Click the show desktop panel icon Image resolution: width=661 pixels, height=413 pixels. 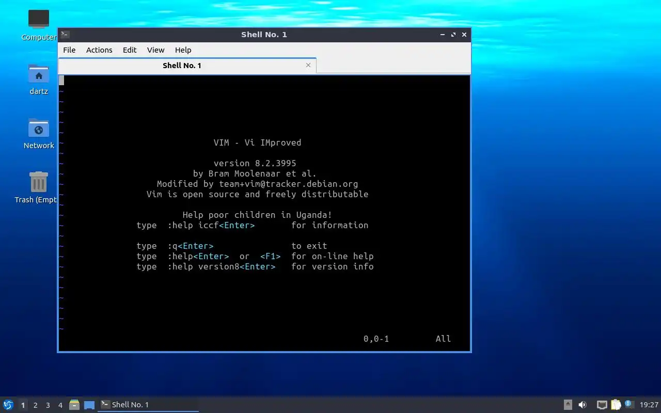(89, 405)
